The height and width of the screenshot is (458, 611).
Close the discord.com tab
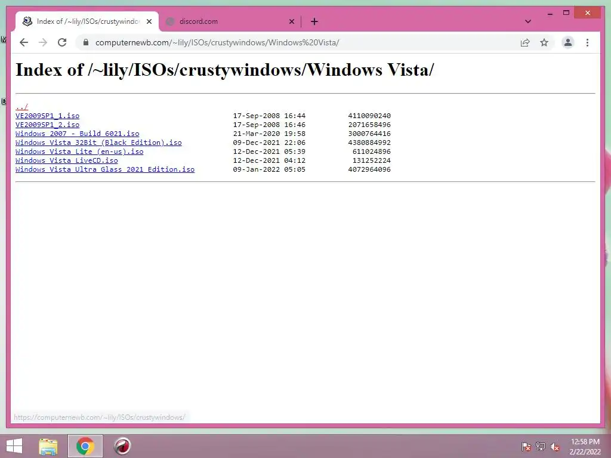click(x=291, y=21)
